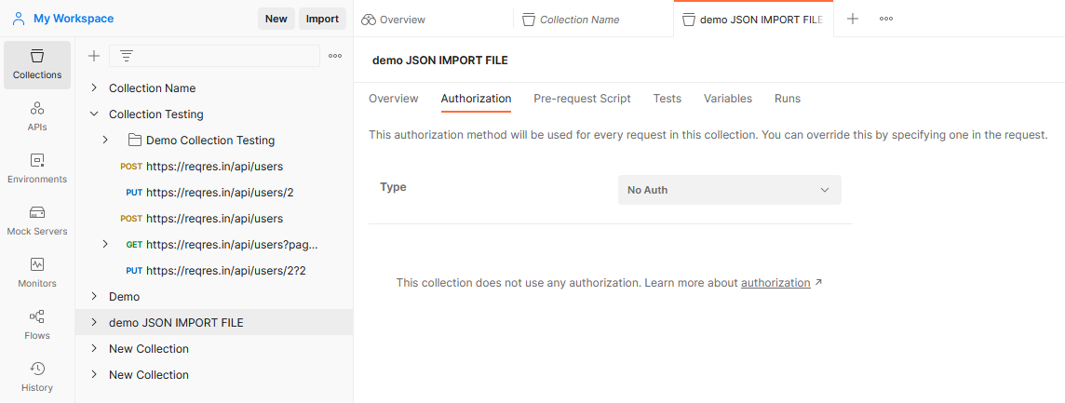Open the Tests tab
Image resolution: width=1065 pixels, height=403 pixels.
667,99
